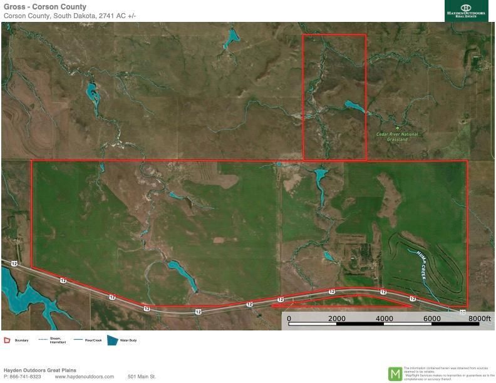The height and width of the screenshot is (383, 496).
Task: Click the green MapRight M logo
Action: pyautogui.click(x=395, y=374)
